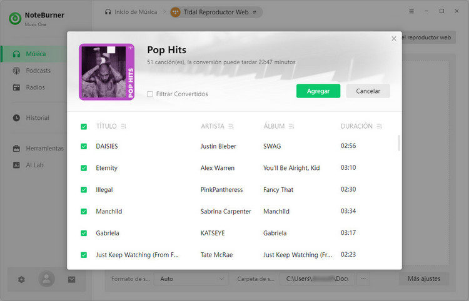Click the settings gear icon in sidebar
The height and width of the screenshot is (301, 469).
21,279
